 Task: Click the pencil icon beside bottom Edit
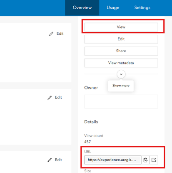[x=50, y=160]
